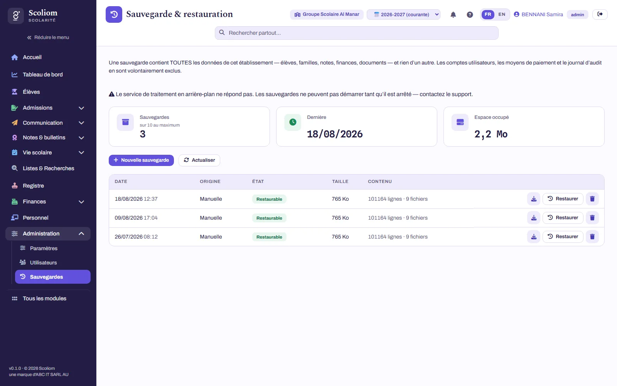
Task: Delete the 09/08/2026 17:04 backup
Action: tap(592, 218)
